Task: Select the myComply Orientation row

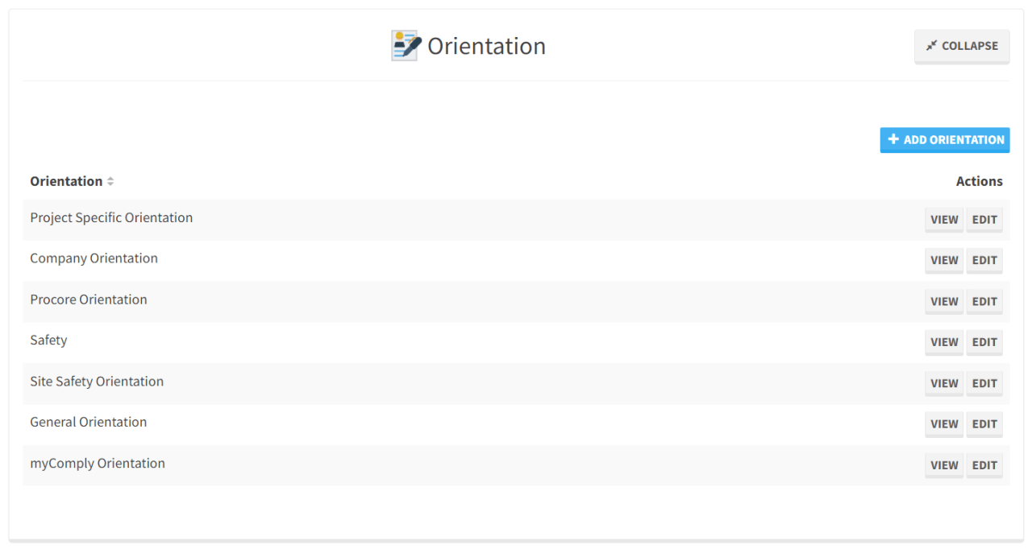Action: pyautogui.click(x=97, y=464)
